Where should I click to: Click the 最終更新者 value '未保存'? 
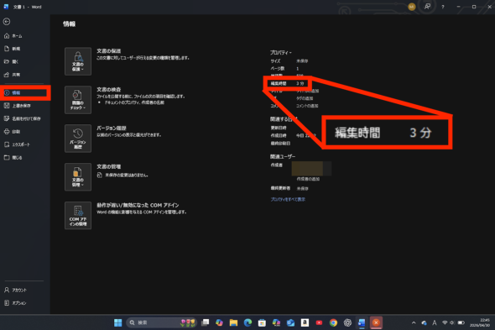click(302, 188)
